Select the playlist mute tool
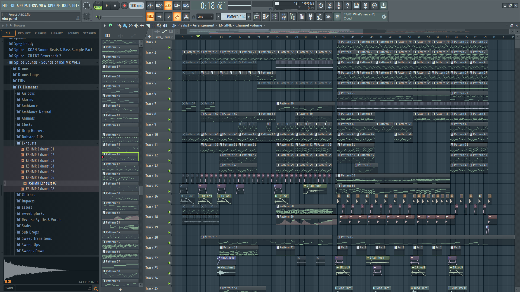Screen dimensions: 520x292 pos(136,25)
